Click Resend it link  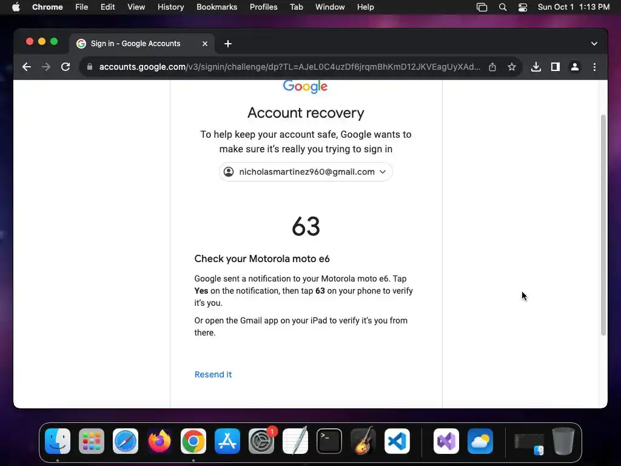coord(213,374)
